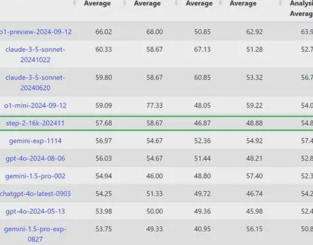
Task: Open claude-3-5-sonnet-20240620 model link
Action: [35, 83]
